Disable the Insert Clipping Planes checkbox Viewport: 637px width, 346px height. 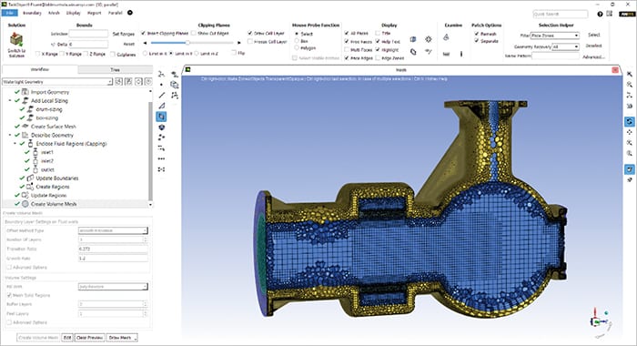143,33
